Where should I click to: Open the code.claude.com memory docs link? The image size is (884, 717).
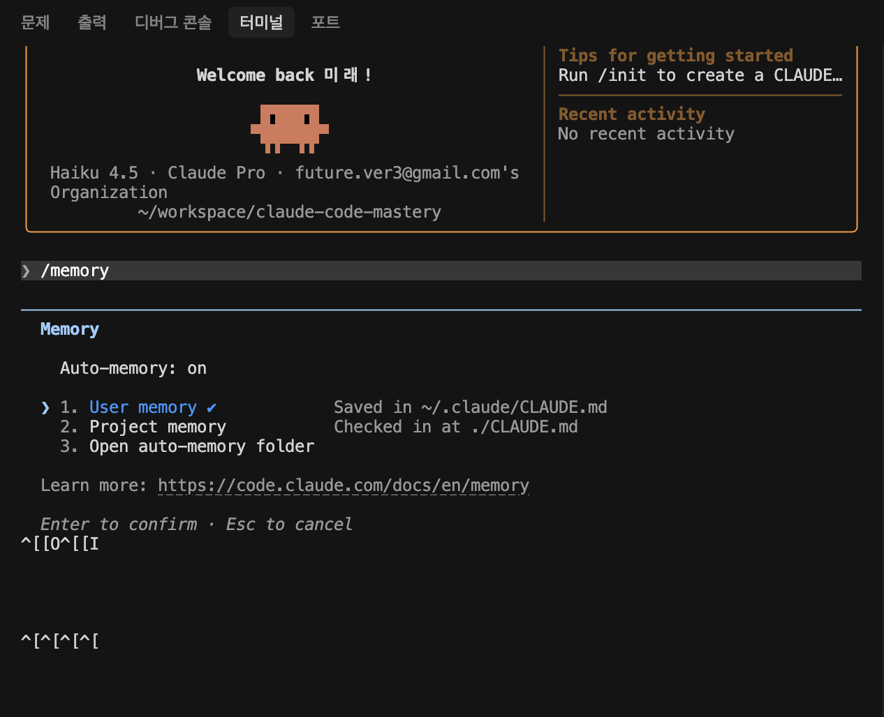(x=344, y=485)
